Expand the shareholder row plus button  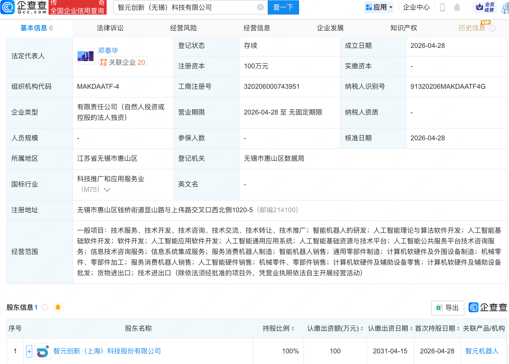pos(29,351)
